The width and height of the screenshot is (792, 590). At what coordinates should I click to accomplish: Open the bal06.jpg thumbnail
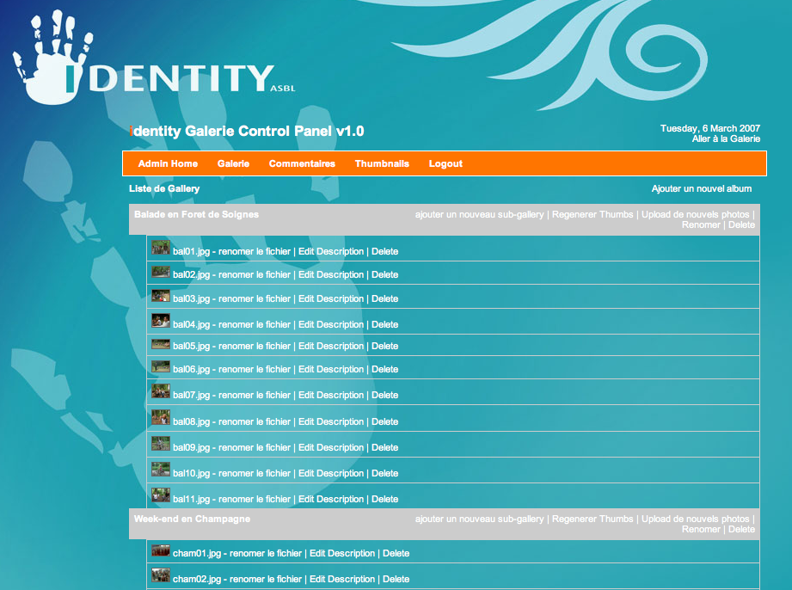161,366
